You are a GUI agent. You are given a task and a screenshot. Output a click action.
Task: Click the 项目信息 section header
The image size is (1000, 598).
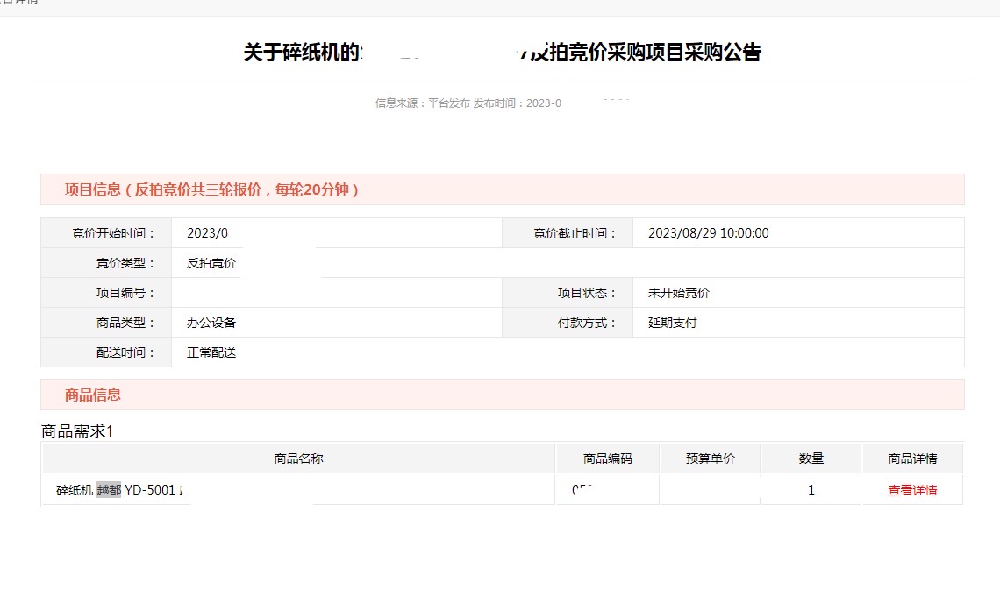[211, 189]
